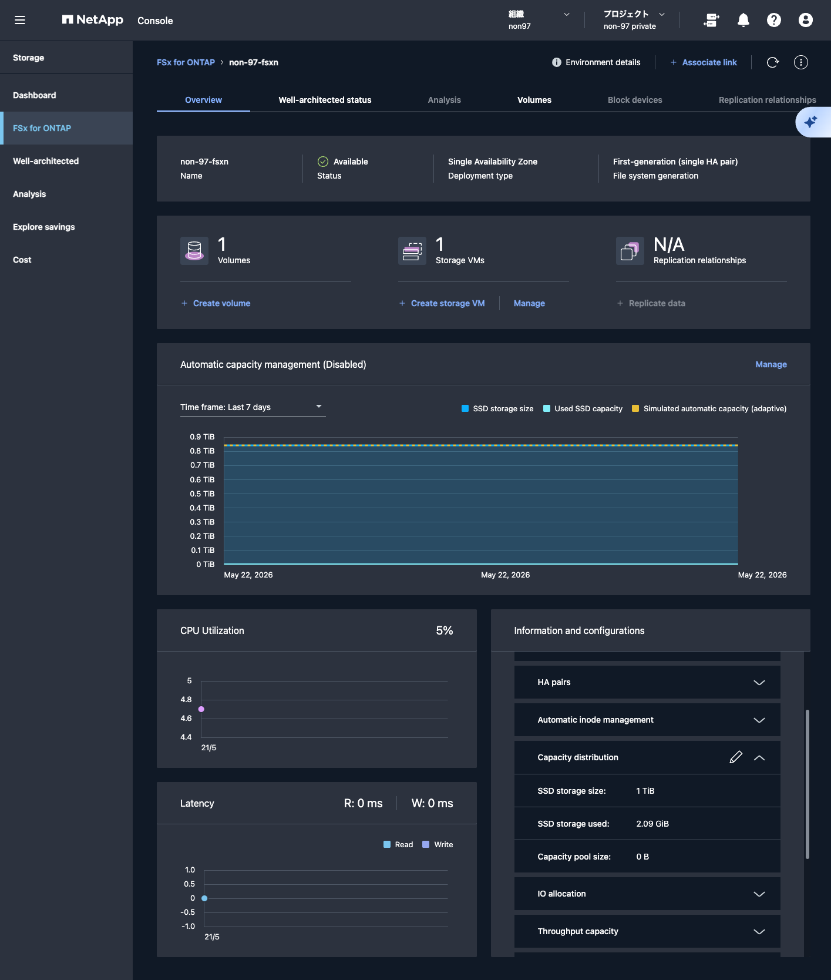This screenshot has width=831, height=980.
Task: Click the Information and configurations scrollbar
Action: click(808, 784)
